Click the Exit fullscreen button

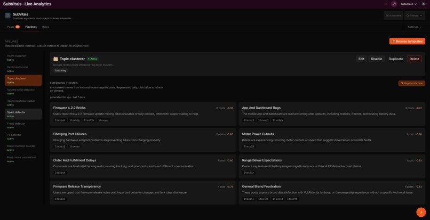pyautogui.click(x=393, y=15)
